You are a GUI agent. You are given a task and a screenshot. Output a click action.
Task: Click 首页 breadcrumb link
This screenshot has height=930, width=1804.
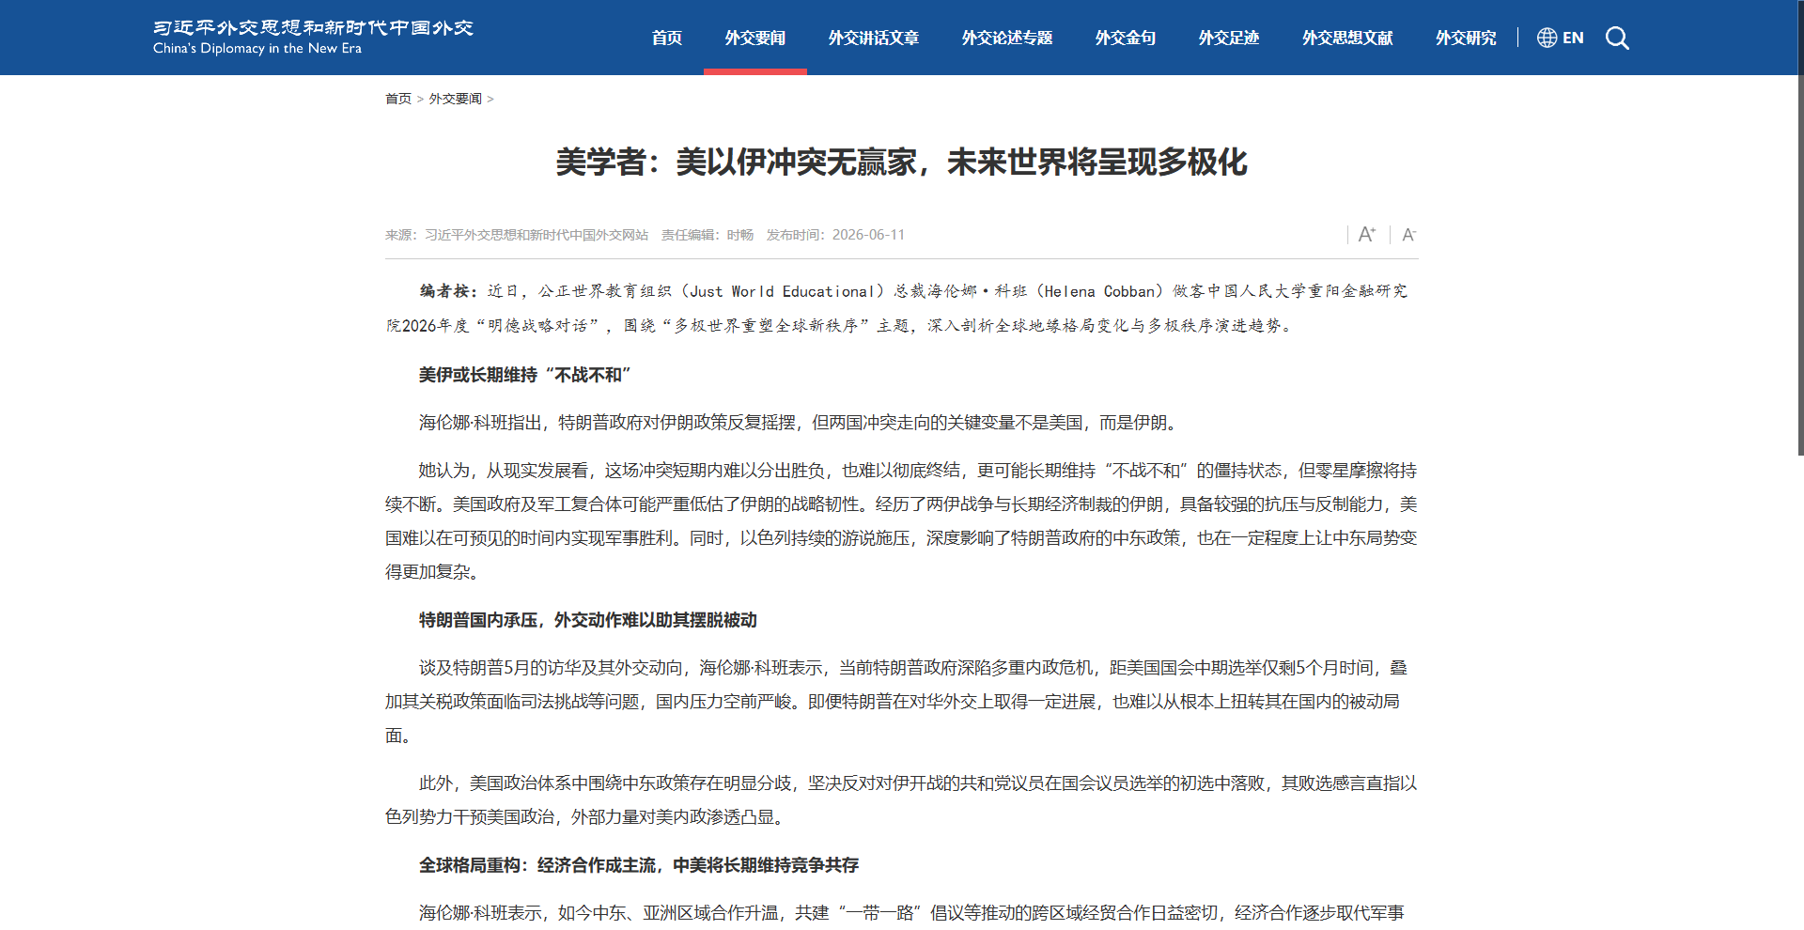point(398,99)
